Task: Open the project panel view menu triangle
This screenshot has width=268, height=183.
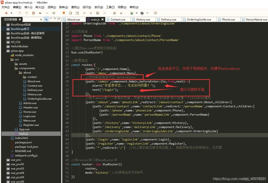Action: 51,19
